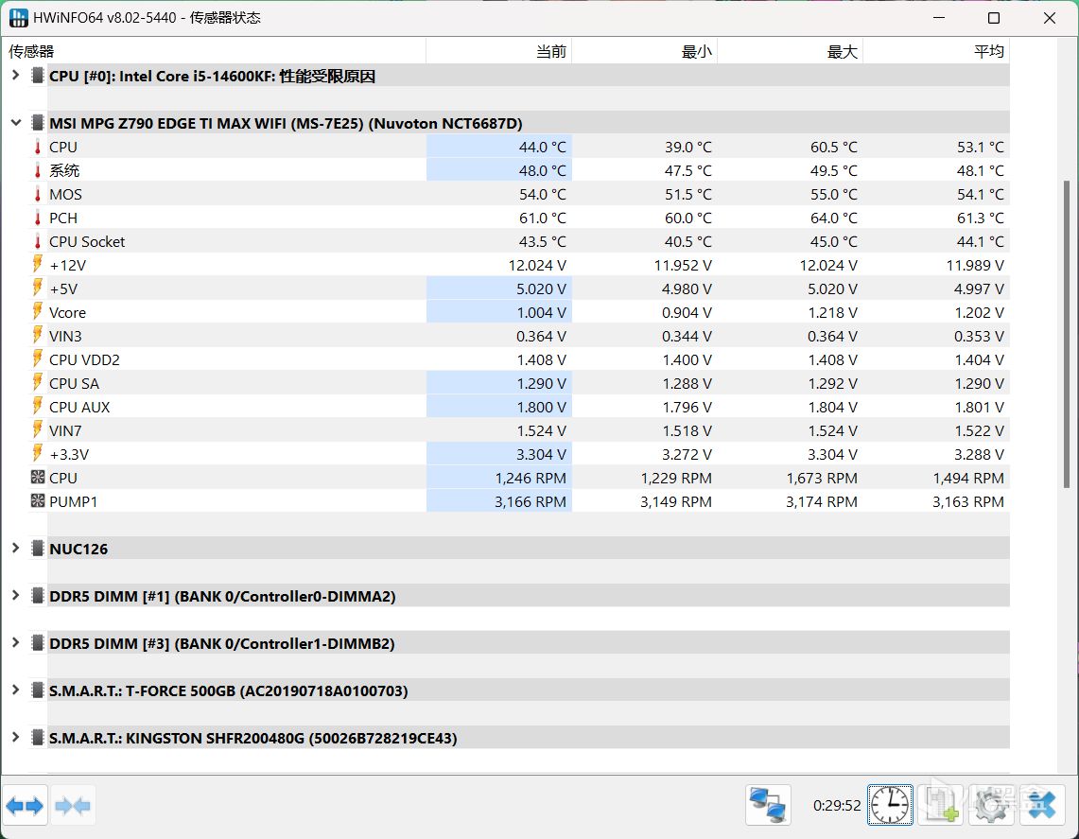The width and height of the screenshot is (1079, 839).
Task: Select the CPU Socket sensor label
Action: point(87,241)
